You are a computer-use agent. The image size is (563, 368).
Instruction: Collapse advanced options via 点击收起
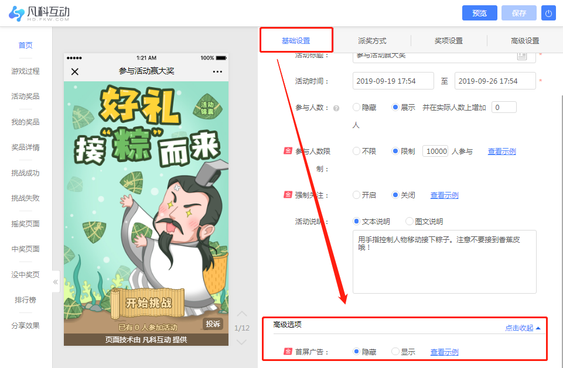click(x=523, y=328)
